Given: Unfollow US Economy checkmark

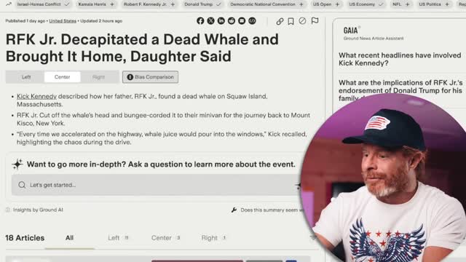Looking at the screenshot, I should pos(381,4).
